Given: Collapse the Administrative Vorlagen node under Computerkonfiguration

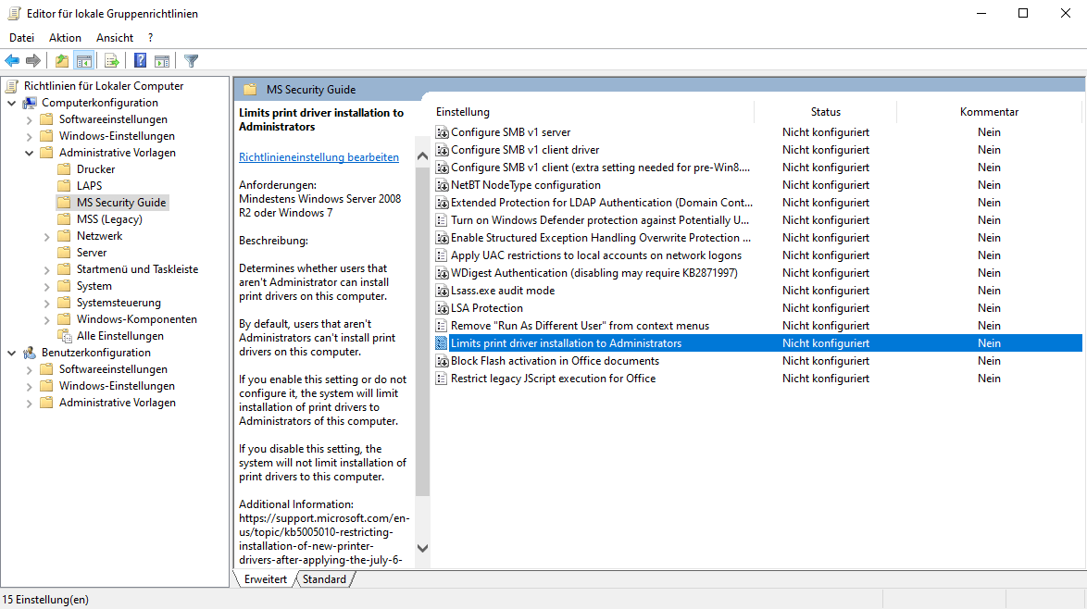Looking at the screenshot, I should (30, 153).
